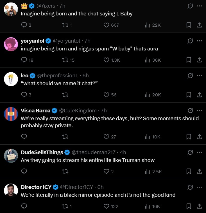This screenshot has width=206, height=213.
Task: Open Grok icon on yoryanlol's tweet
Action: [x=190, y=41]
